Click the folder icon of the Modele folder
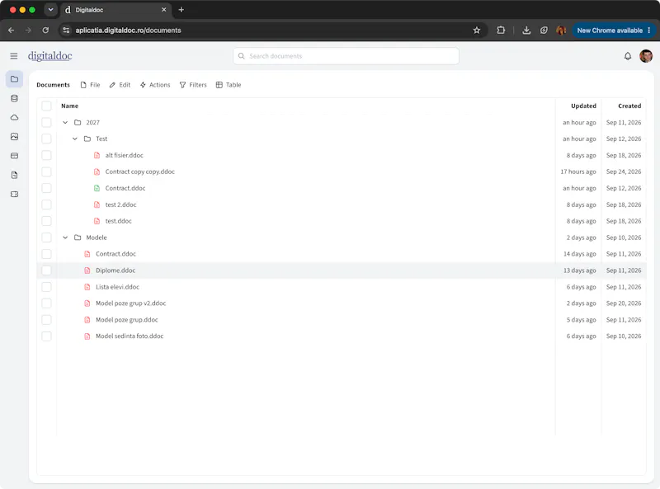 [78, 237]
